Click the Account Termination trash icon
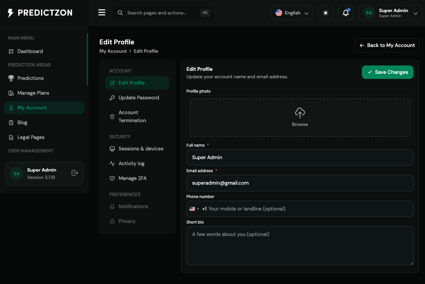Image resolution: width=425 pixels, height=284 pixels. [x=112, y=116]
